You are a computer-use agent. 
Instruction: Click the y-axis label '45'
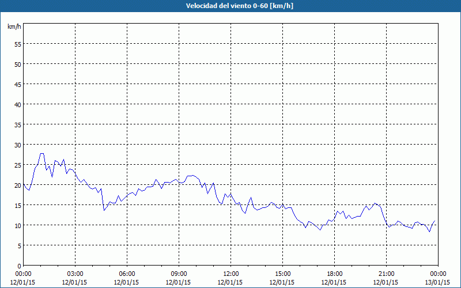(18, 84)
